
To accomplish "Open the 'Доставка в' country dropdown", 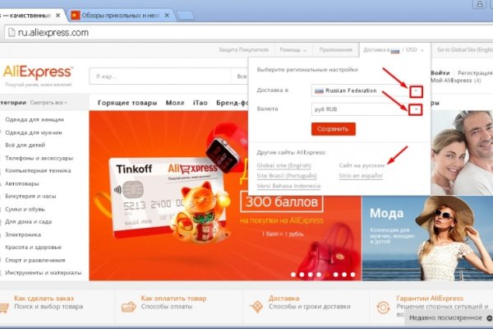I will coord(417,90).
